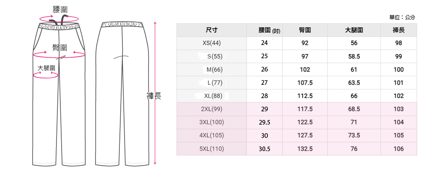Choose the 5XL(110) size cell
This screenshot has width=428, height=173.
pos(211,149)
